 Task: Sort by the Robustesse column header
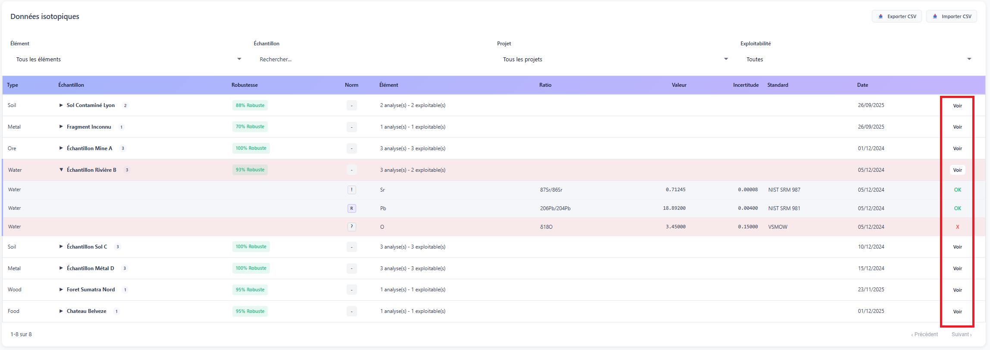pyautogui.click(x=244, y=85)
